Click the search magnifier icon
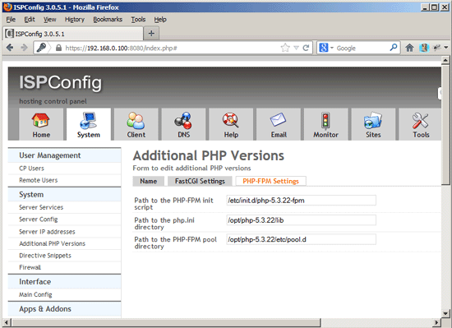The width and height of the screenshot is (452, 328). 393,48
